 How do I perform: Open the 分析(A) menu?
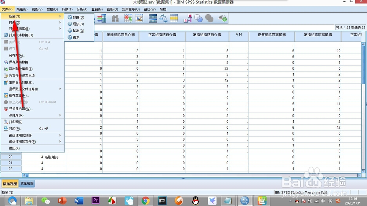tap(82, 9)
